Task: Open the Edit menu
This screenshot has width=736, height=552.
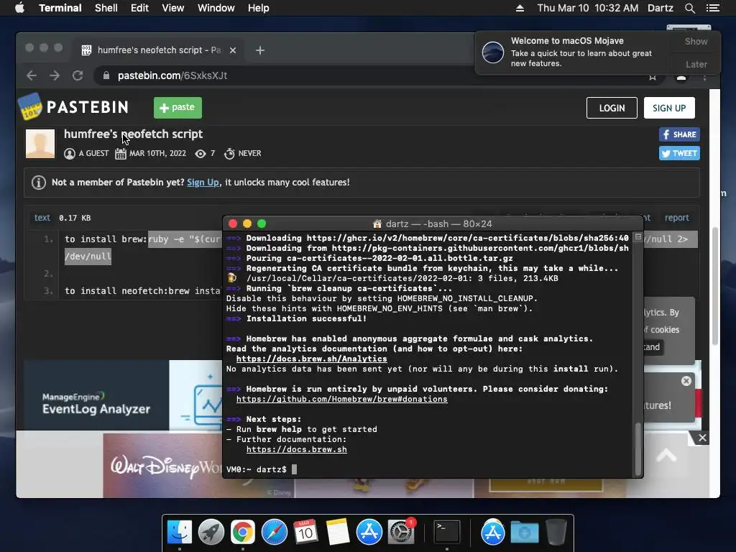Action: click(139, 8)
